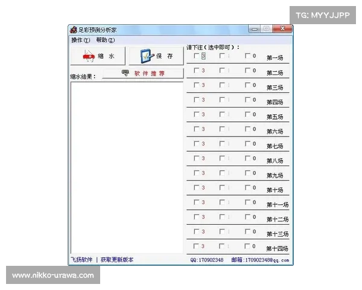Open the 软件推荐 button

pyautogui.click(x=143, y=74)
